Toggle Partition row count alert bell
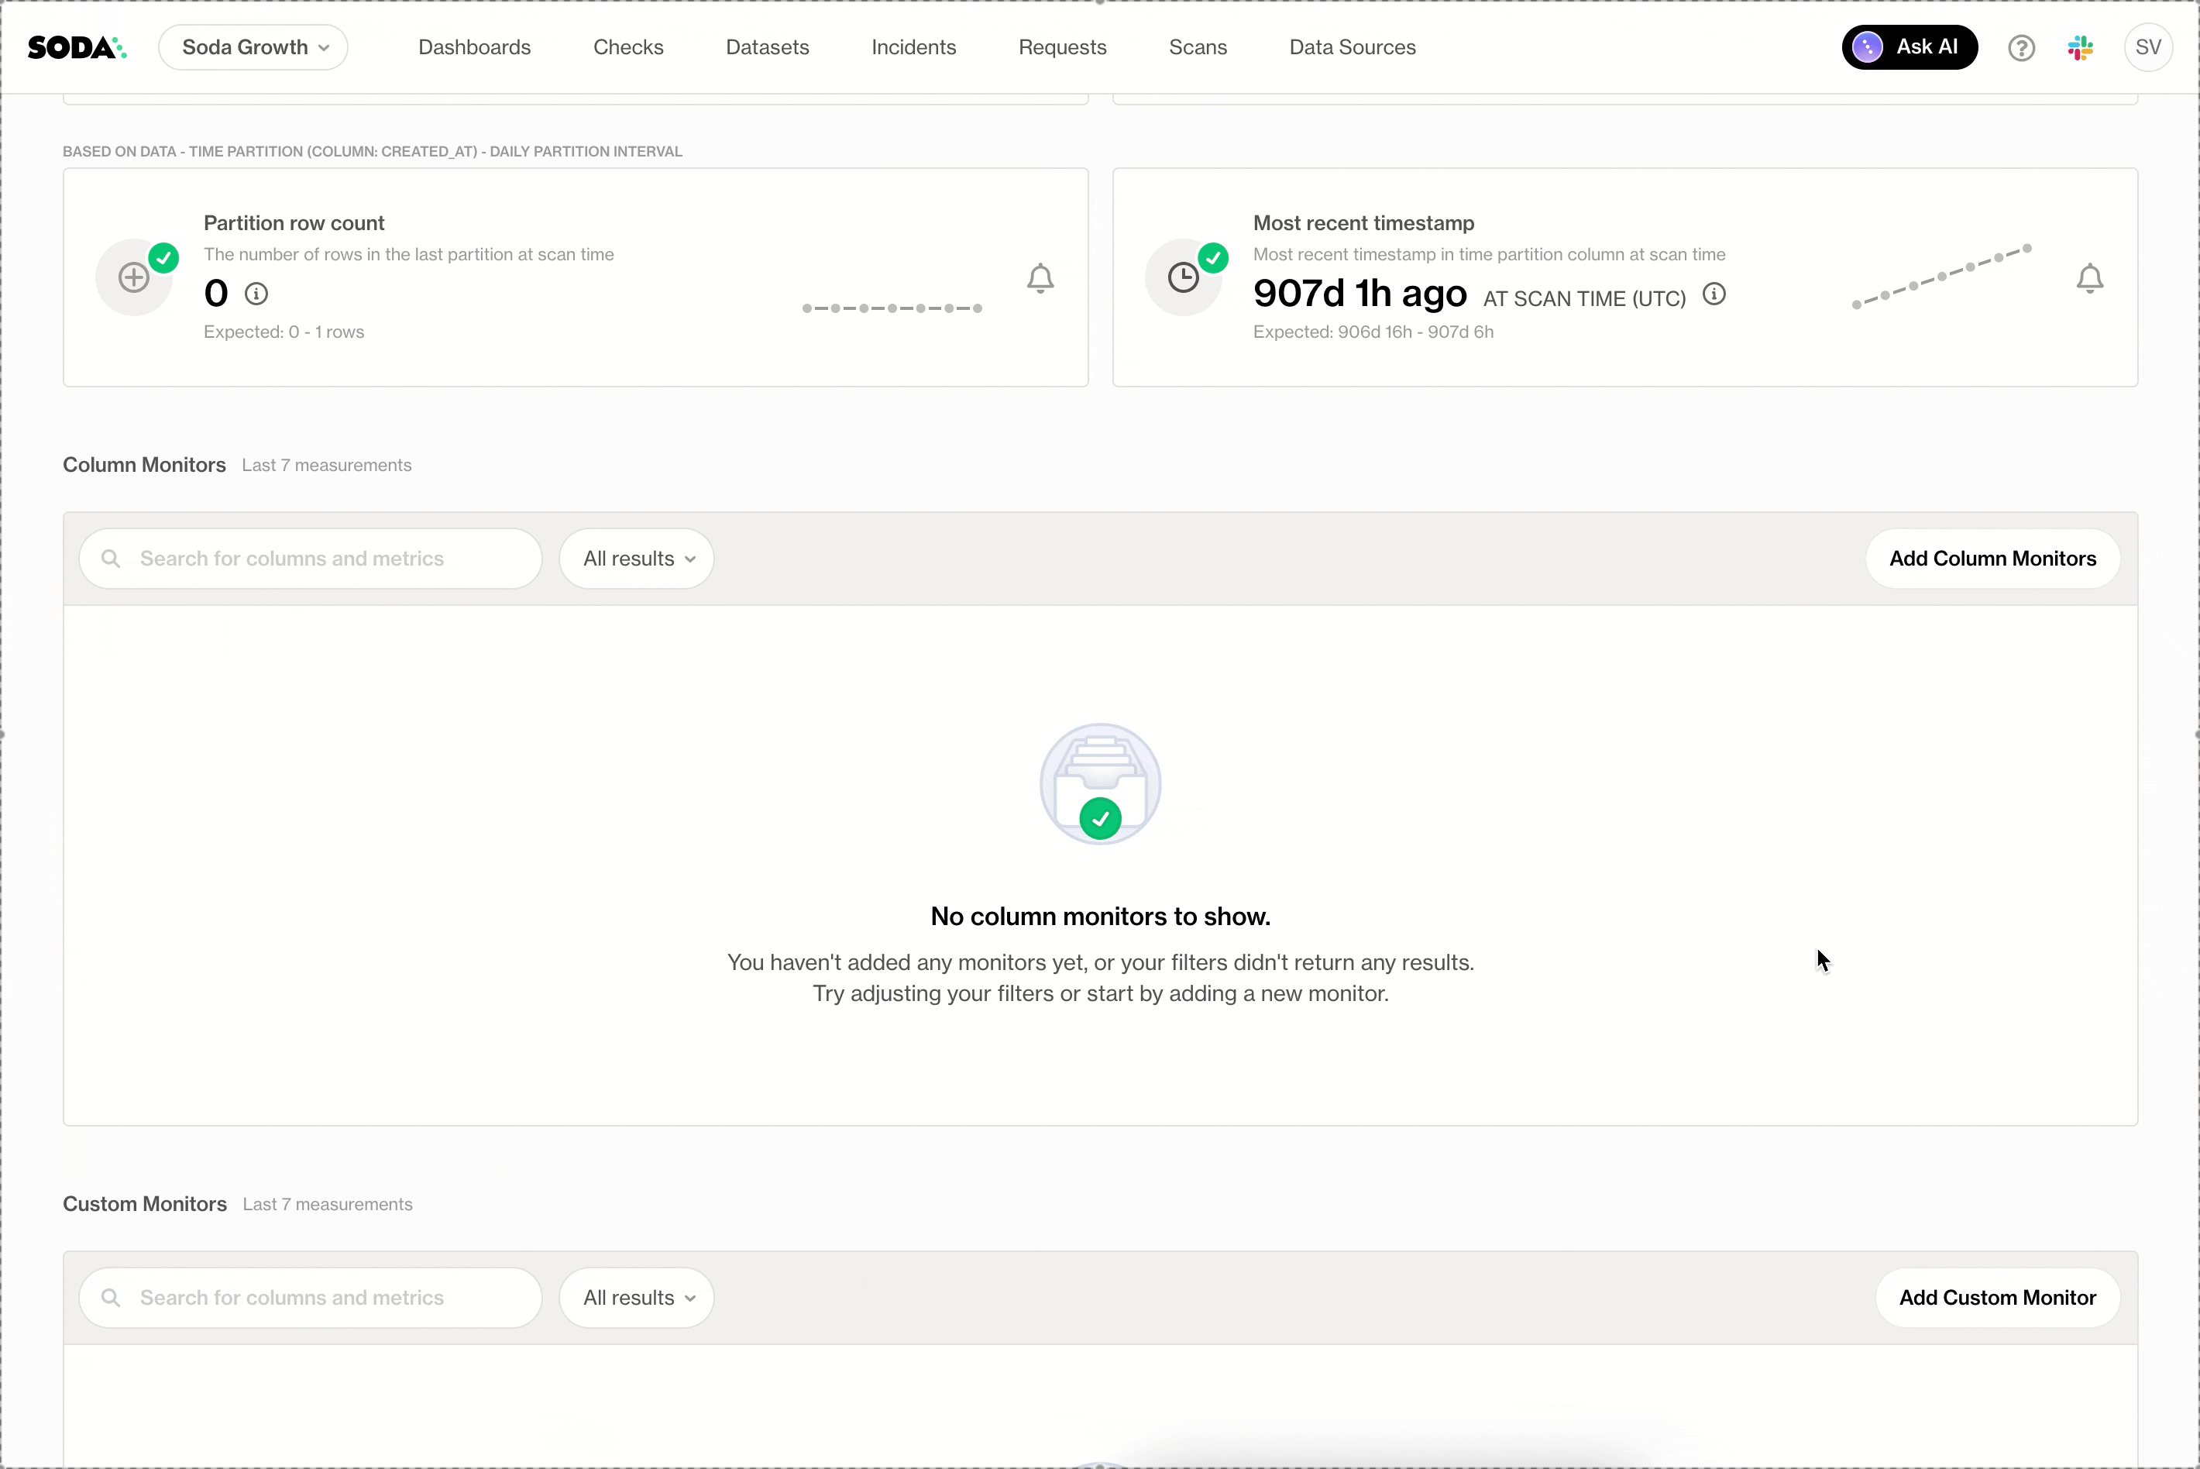Image resolution: width=2200 pixels, height=1469 pixels. coord(1040,278)
